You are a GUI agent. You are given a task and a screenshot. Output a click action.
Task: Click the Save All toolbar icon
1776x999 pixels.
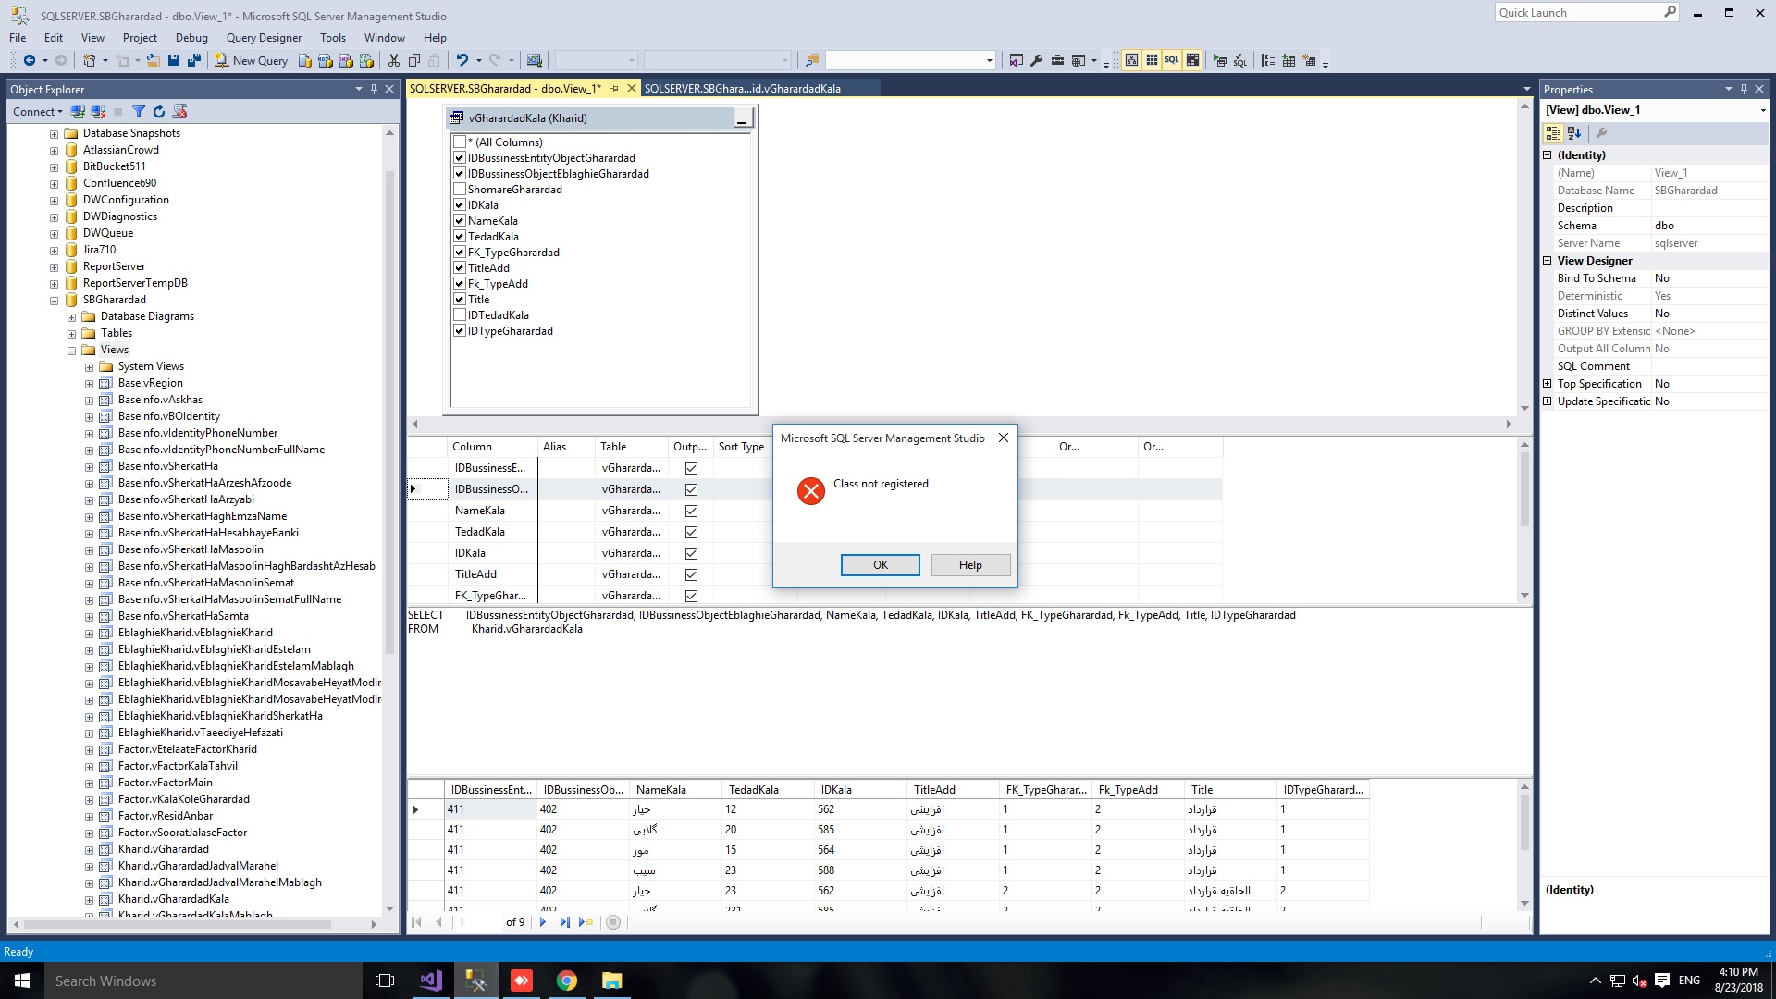[194, 61]
